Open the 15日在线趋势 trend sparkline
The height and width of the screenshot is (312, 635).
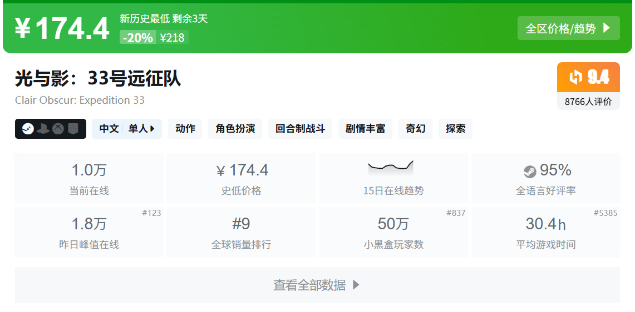click(x=391, y=168)
